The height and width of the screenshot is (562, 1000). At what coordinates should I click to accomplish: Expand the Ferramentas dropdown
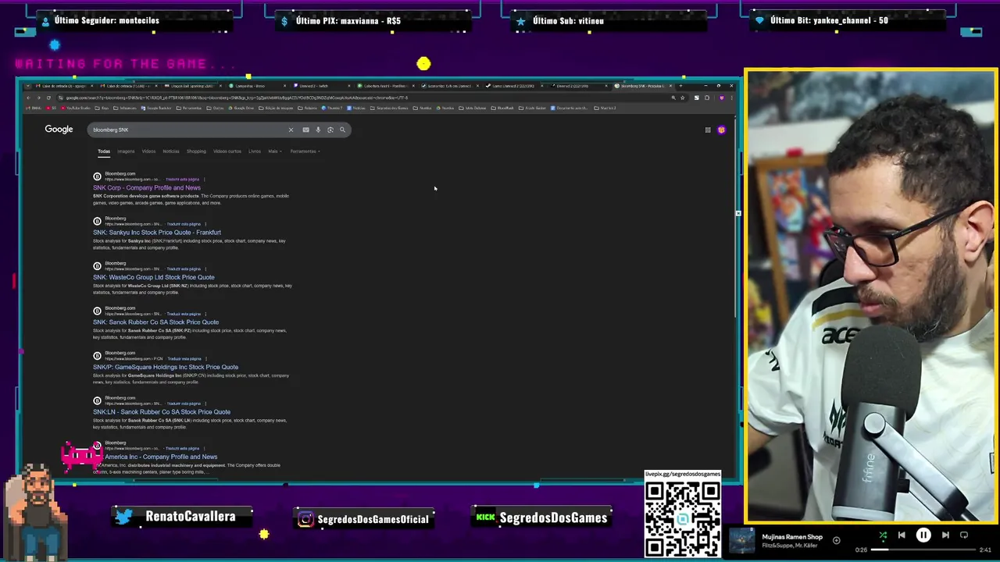[304, 151]
